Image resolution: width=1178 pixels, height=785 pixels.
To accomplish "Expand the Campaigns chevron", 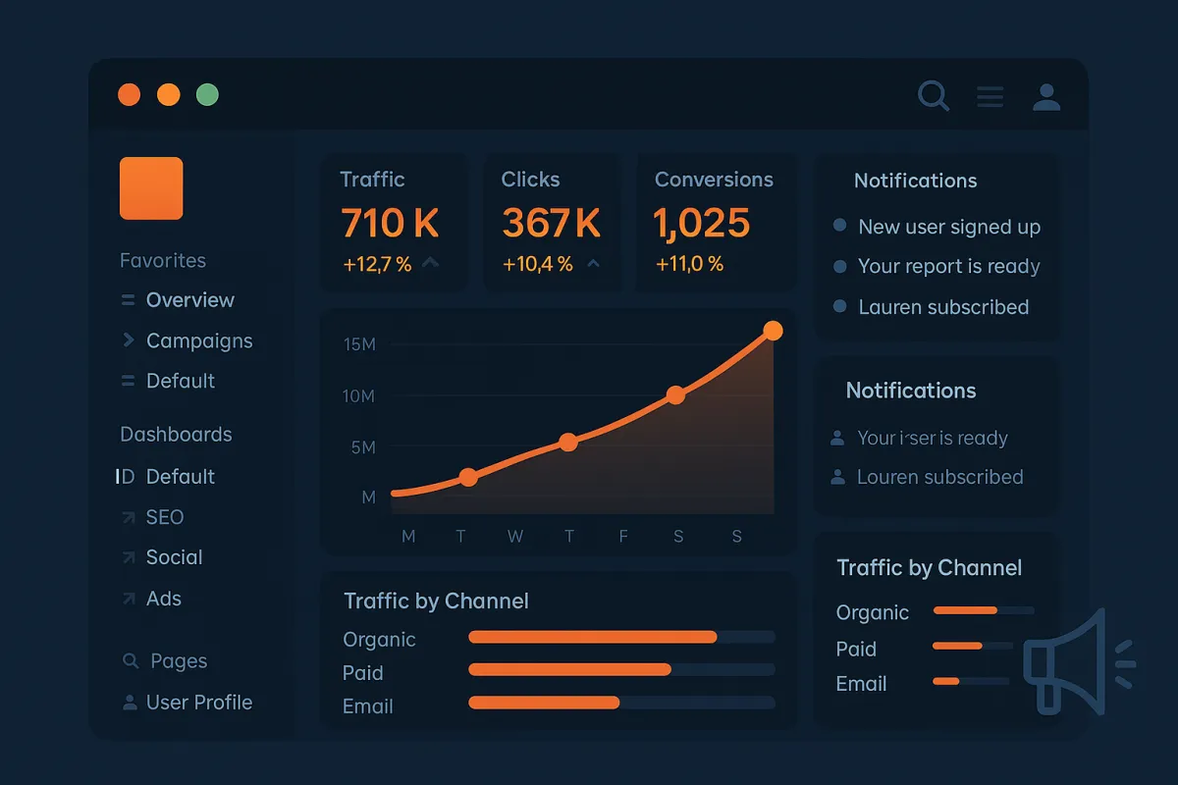I will 128,340.
